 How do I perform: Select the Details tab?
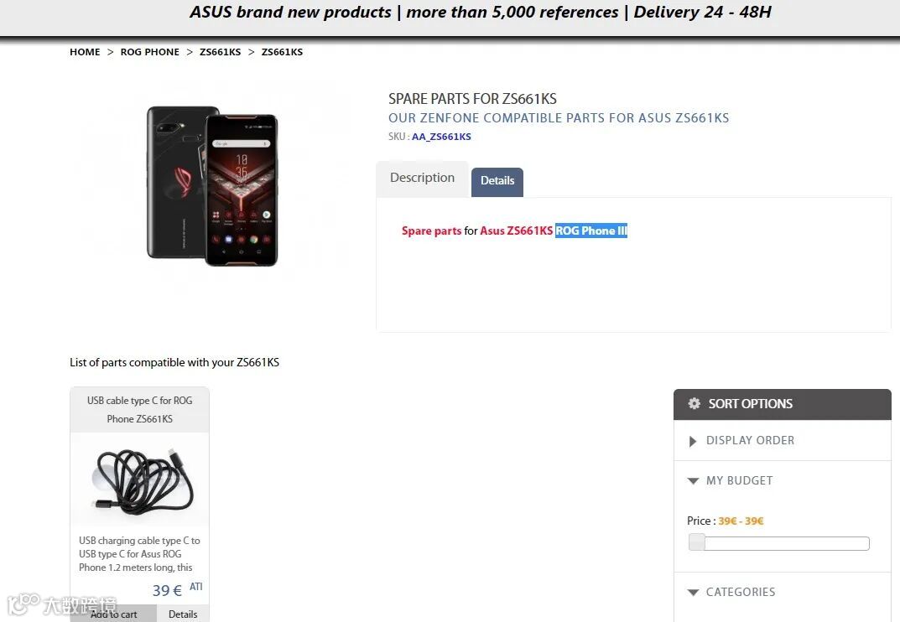[x=497, y=182]
